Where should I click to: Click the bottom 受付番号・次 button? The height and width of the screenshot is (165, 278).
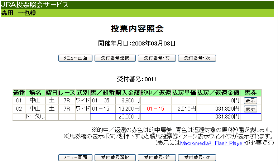197,157
